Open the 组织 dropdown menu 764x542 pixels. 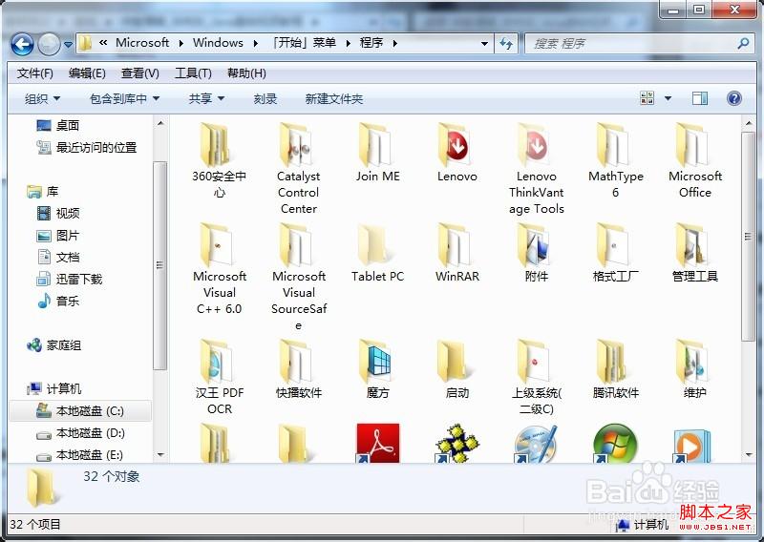pyautogui.click(x=42, y=99)
